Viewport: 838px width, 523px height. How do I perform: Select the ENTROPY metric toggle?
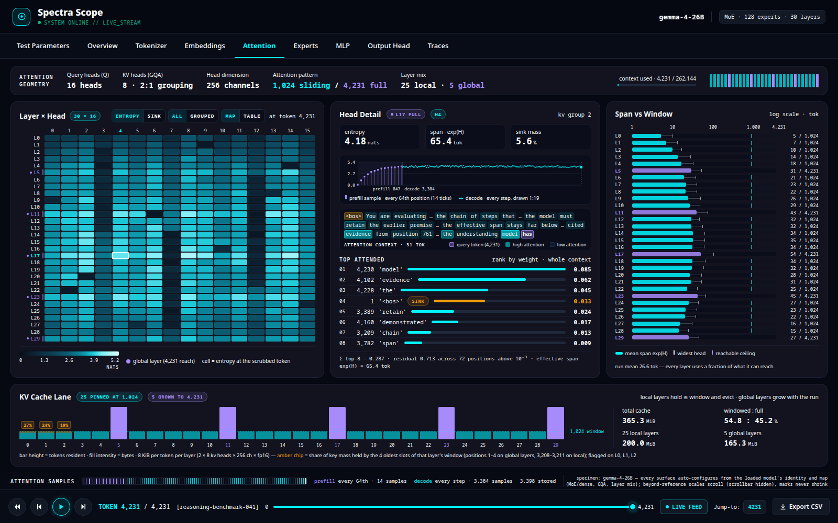pyautogui.click(x=127, y=116)
